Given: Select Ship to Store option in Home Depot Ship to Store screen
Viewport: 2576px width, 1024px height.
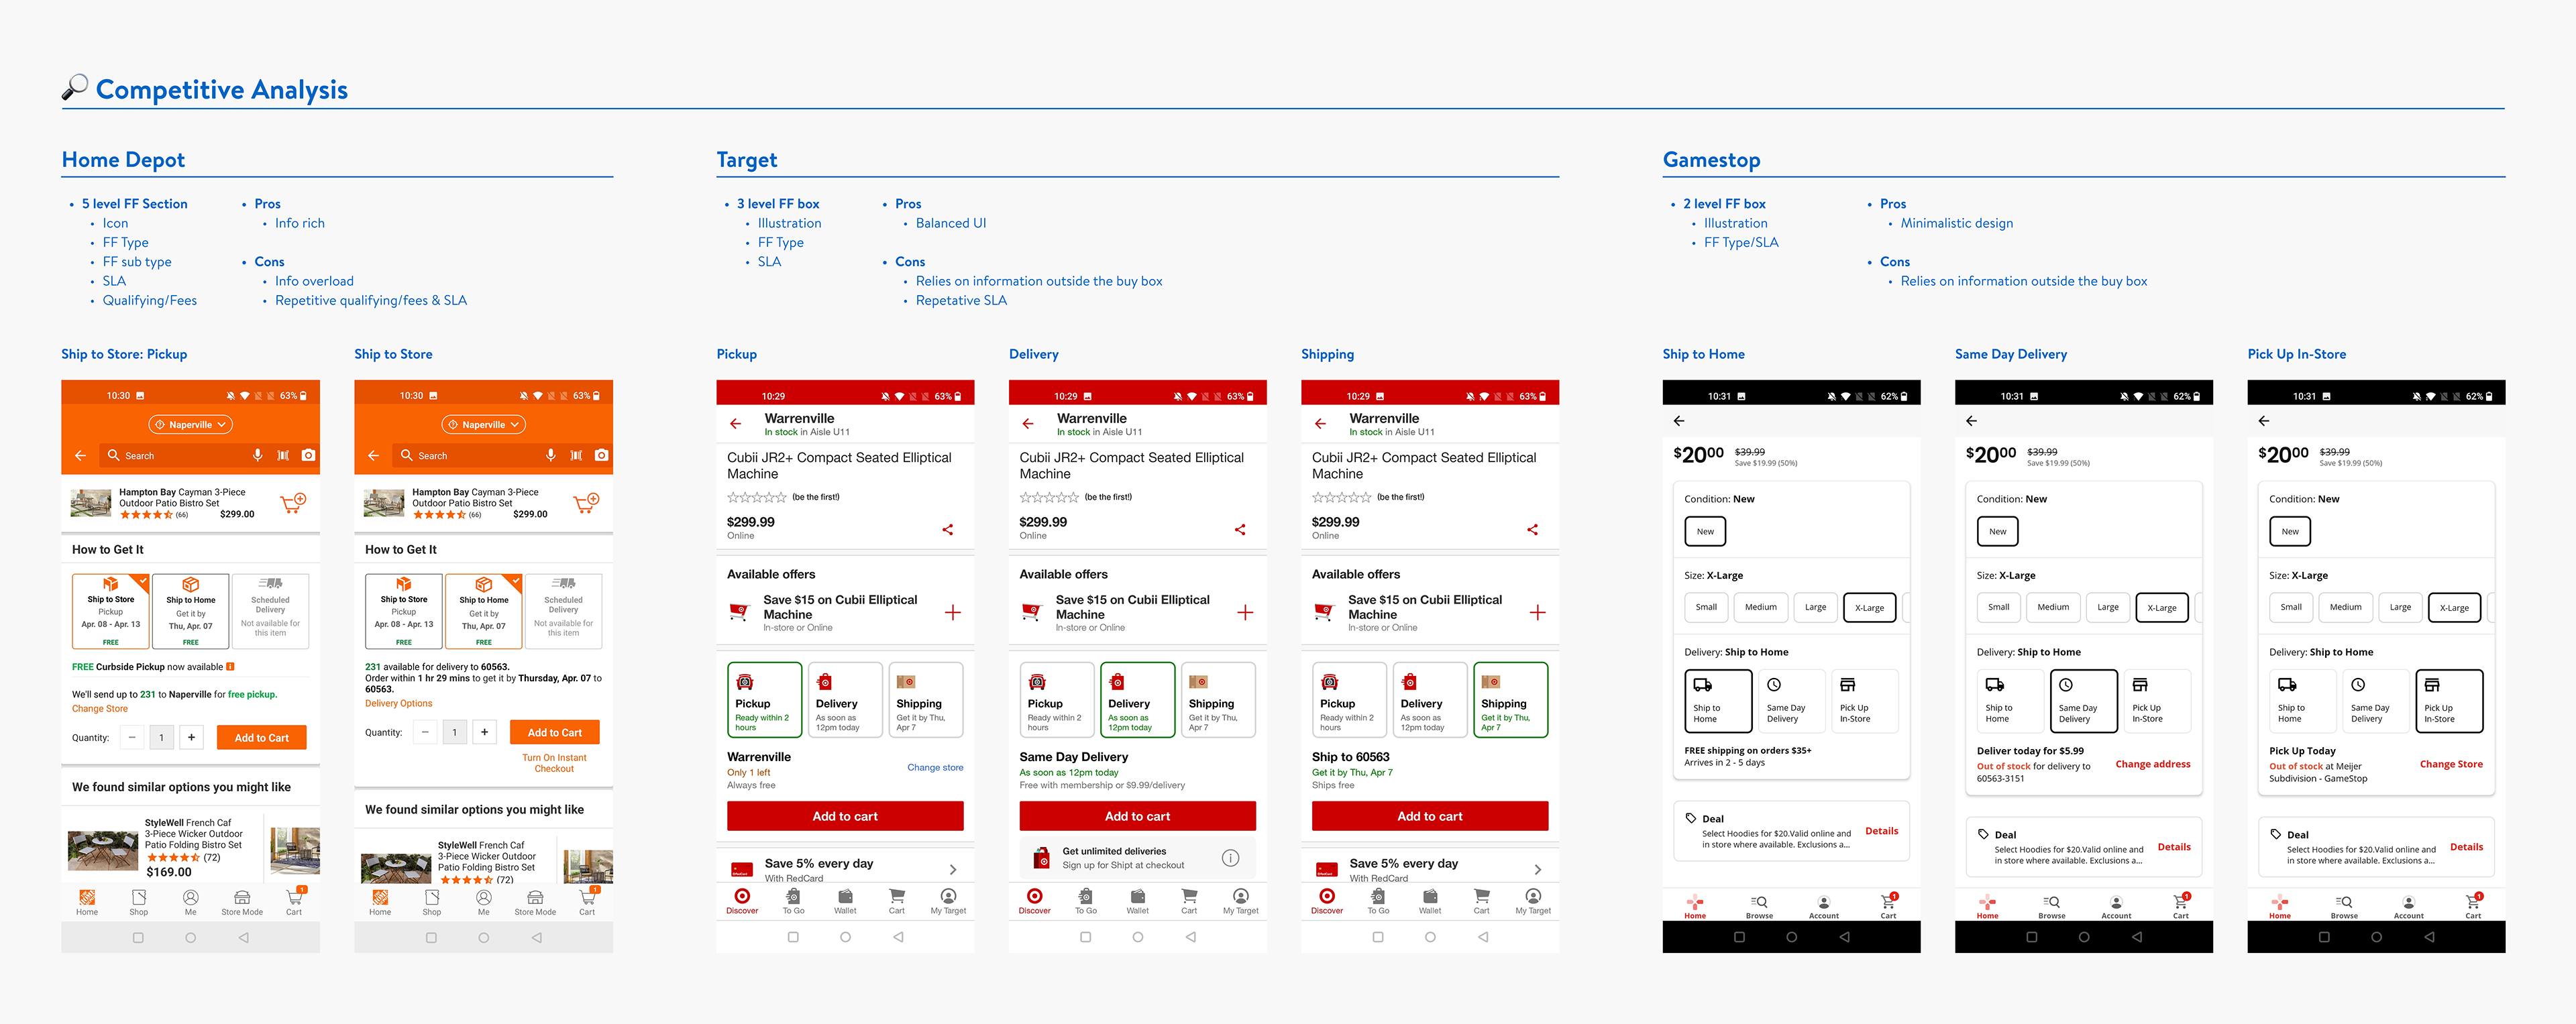Looking at the screenshot, I should pos(404,611).
